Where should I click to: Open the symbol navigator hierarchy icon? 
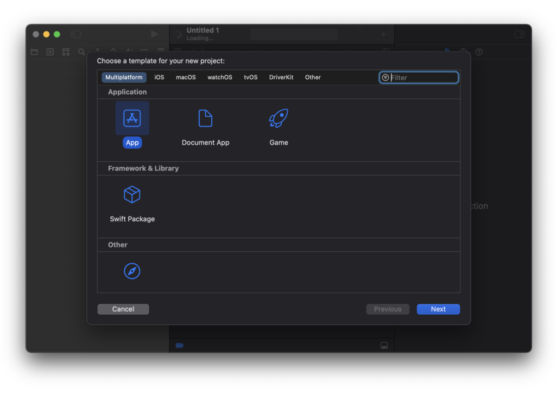(x=66, y=52)
